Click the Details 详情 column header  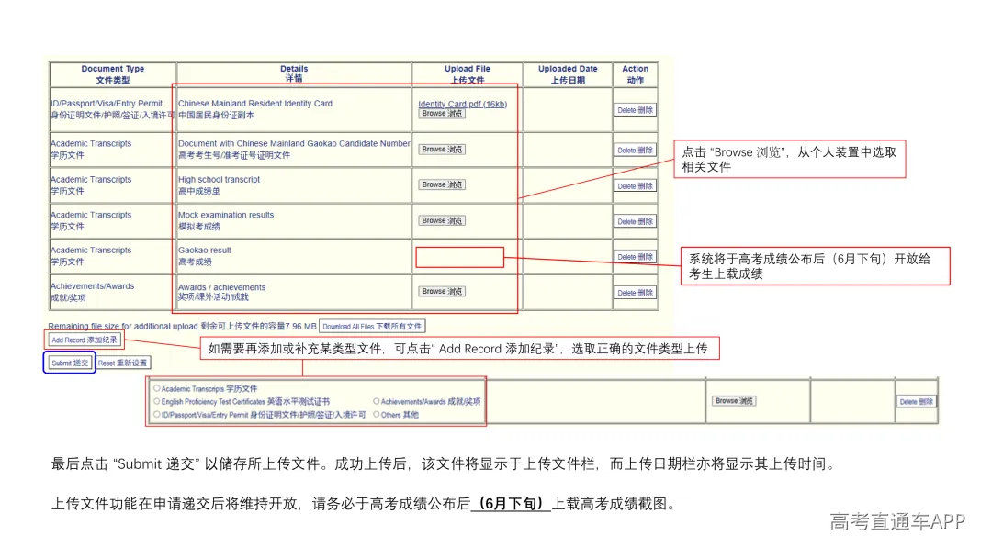click(294, 74)
